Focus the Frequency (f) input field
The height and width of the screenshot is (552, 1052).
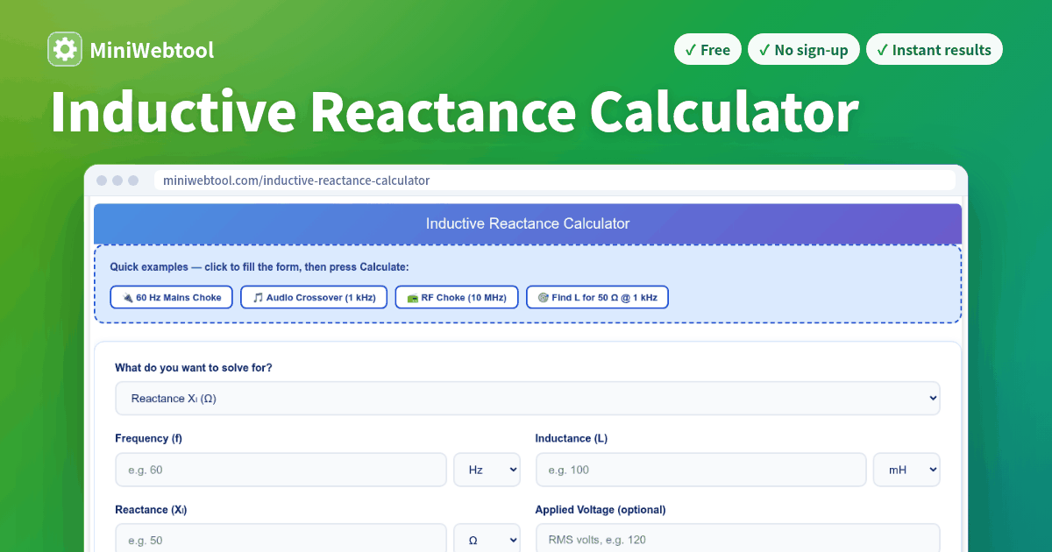tap(281, 470)
